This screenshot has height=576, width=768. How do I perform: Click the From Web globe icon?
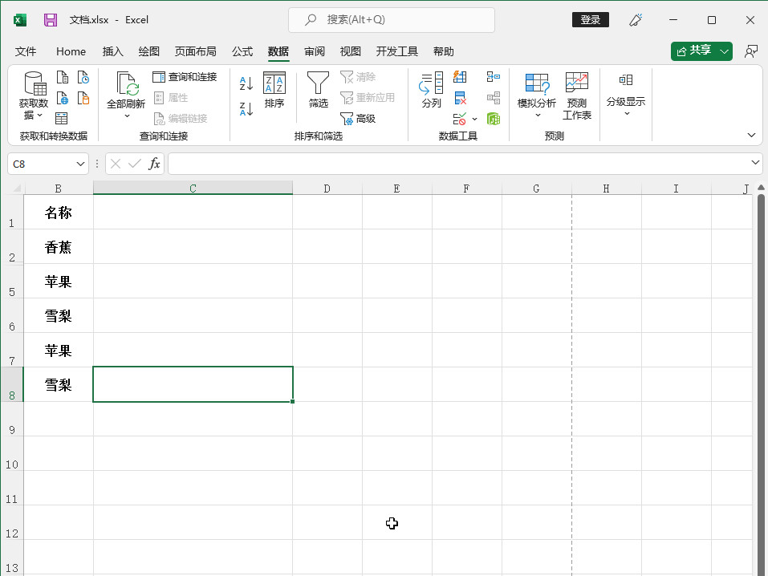[x=63, y=98]
